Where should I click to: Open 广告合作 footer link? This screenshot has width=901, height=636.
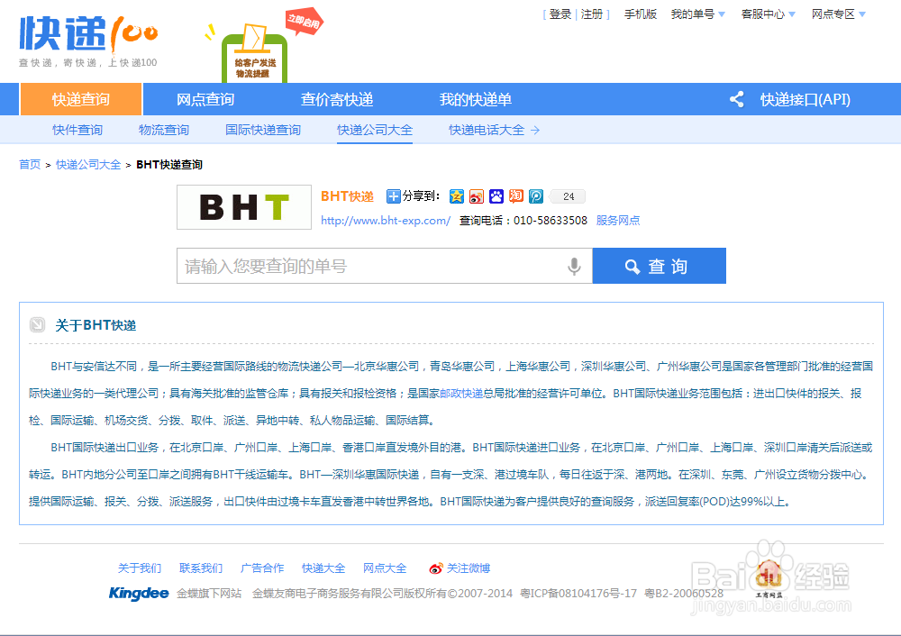[262, 568]
